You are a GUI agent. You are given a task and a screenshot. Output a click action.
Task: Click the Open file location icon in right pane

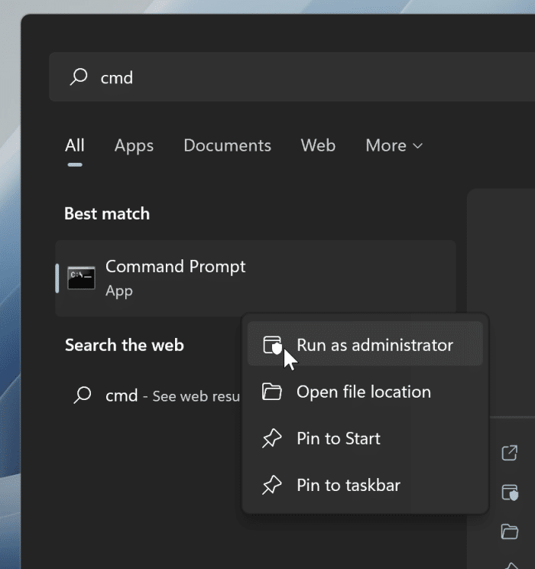pos(510,532)
